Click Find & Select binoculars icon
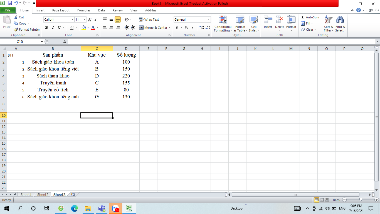This screenshot has height=214, width=380. tap(340, 20)
